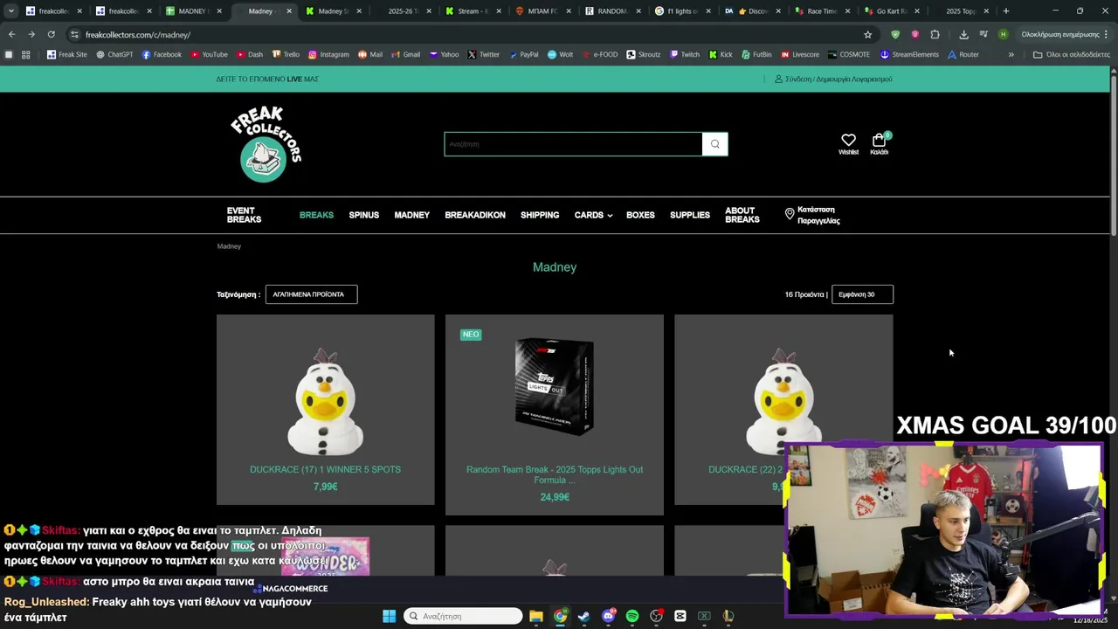Open the SUPPLIES menu item

689,215
